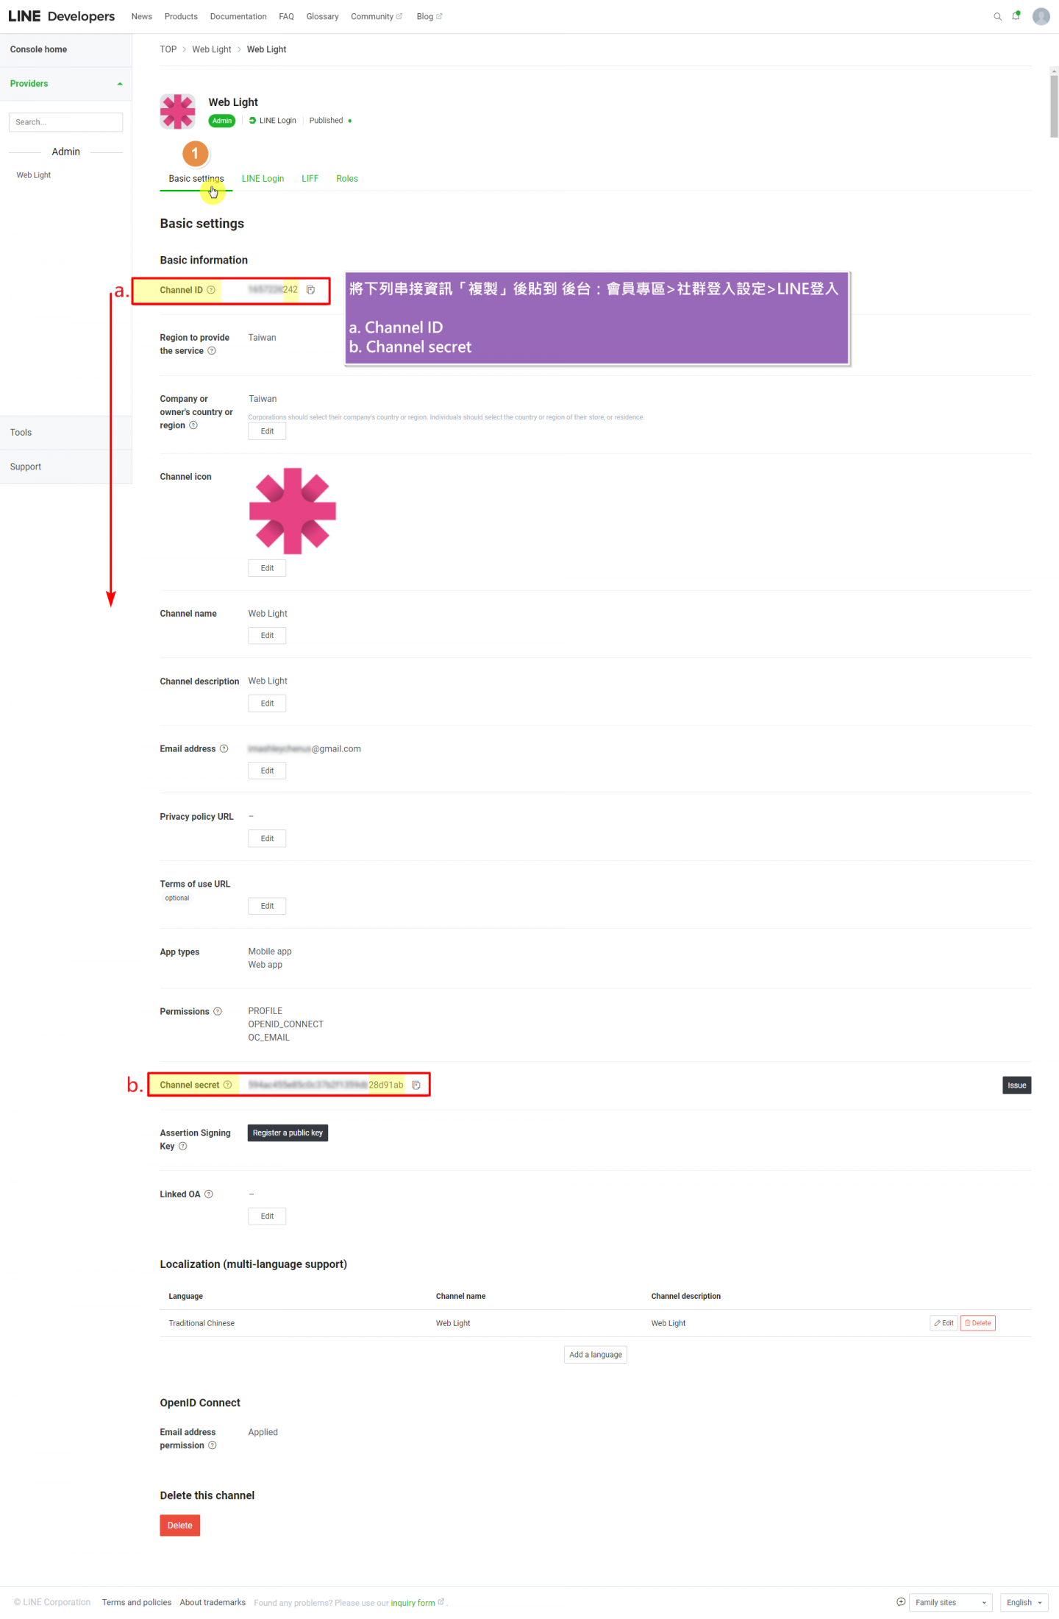Screen dimensions: 1059x1619
Task: Copy the Channel ID value
Action: [310, 290]
